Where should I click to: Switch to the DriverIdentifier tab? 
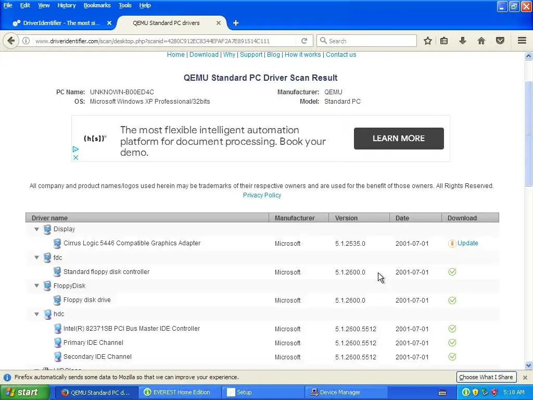(61, 23)
